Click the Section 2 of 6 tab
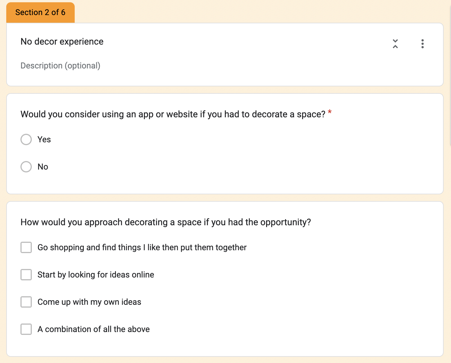 [x=40, y=12]
